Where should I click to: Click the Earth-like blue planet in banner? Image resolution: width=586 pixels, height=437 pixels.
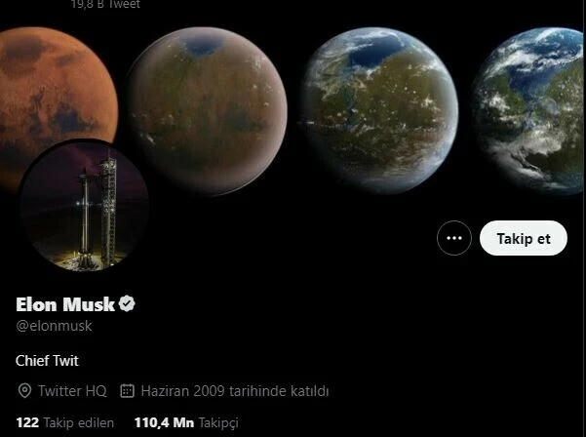528,110
